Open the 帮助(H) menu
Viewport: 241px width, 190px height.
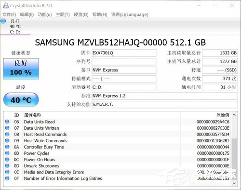tap(100, 14)
